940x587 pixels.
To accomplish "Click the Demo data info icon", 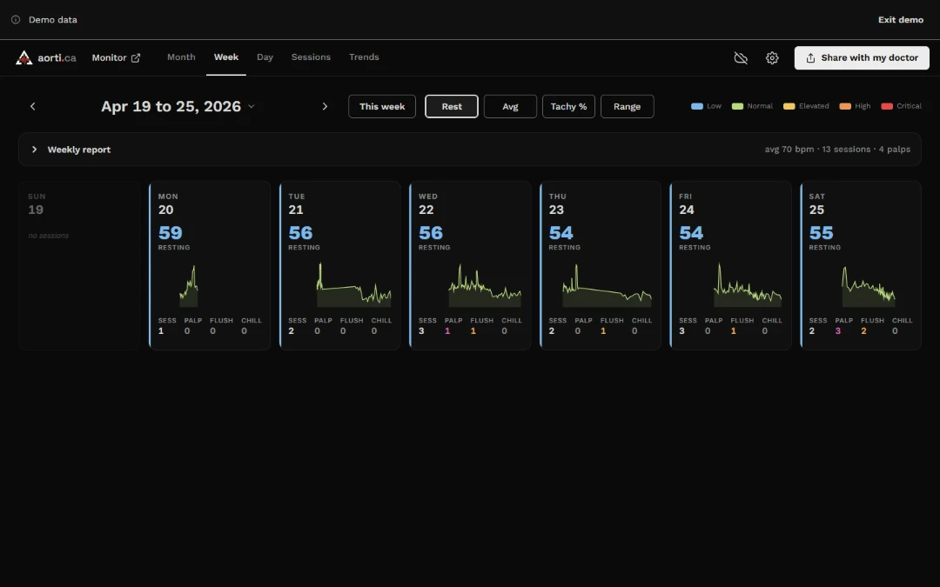I will (x=16, y=20).
